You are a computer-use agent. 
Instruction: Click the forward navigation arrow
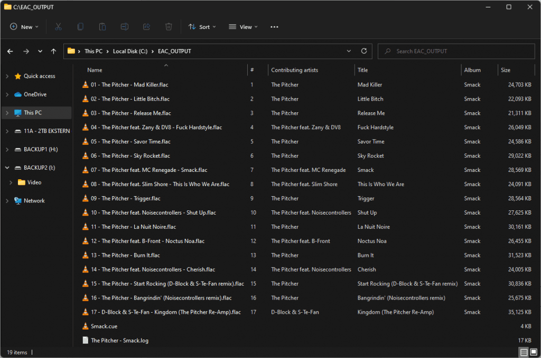[x=25, y=51]
